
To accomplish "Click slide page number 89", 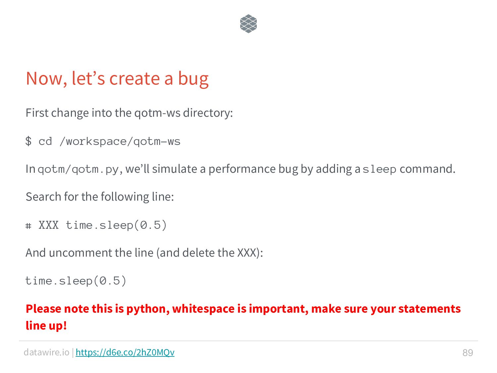I will 468,352.
